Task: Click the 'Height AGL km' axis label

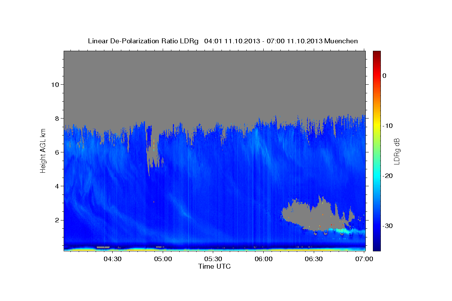Action: click(x=43, y=150)
